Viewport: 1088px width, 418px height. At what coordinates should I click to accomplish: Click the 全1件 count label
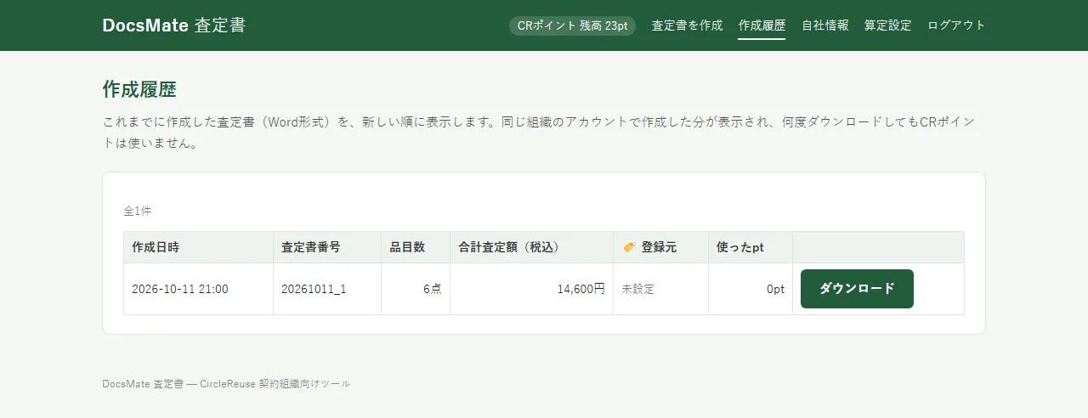138,211
